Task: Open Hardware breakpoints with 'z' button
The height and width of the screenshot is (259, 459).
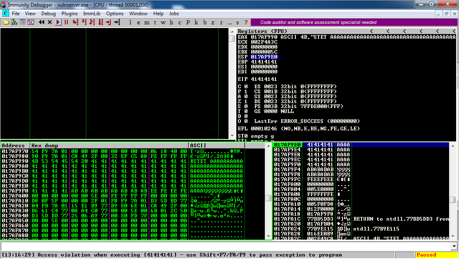Action: pyautogui.click(x=213, y=22)
